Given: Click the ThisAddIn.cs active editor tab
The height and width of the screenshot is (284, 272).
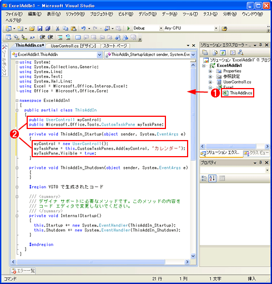Looking at the screenshot, I should click(29, 45).
